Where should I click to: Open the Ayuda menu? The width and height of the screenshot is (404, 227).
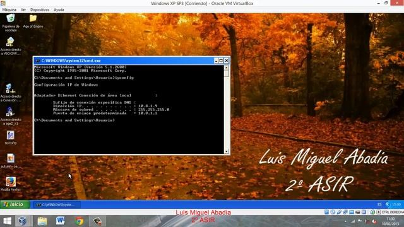click(59, 10)
